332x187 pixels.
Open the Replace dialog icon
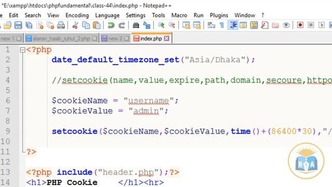tap(146, 25)
